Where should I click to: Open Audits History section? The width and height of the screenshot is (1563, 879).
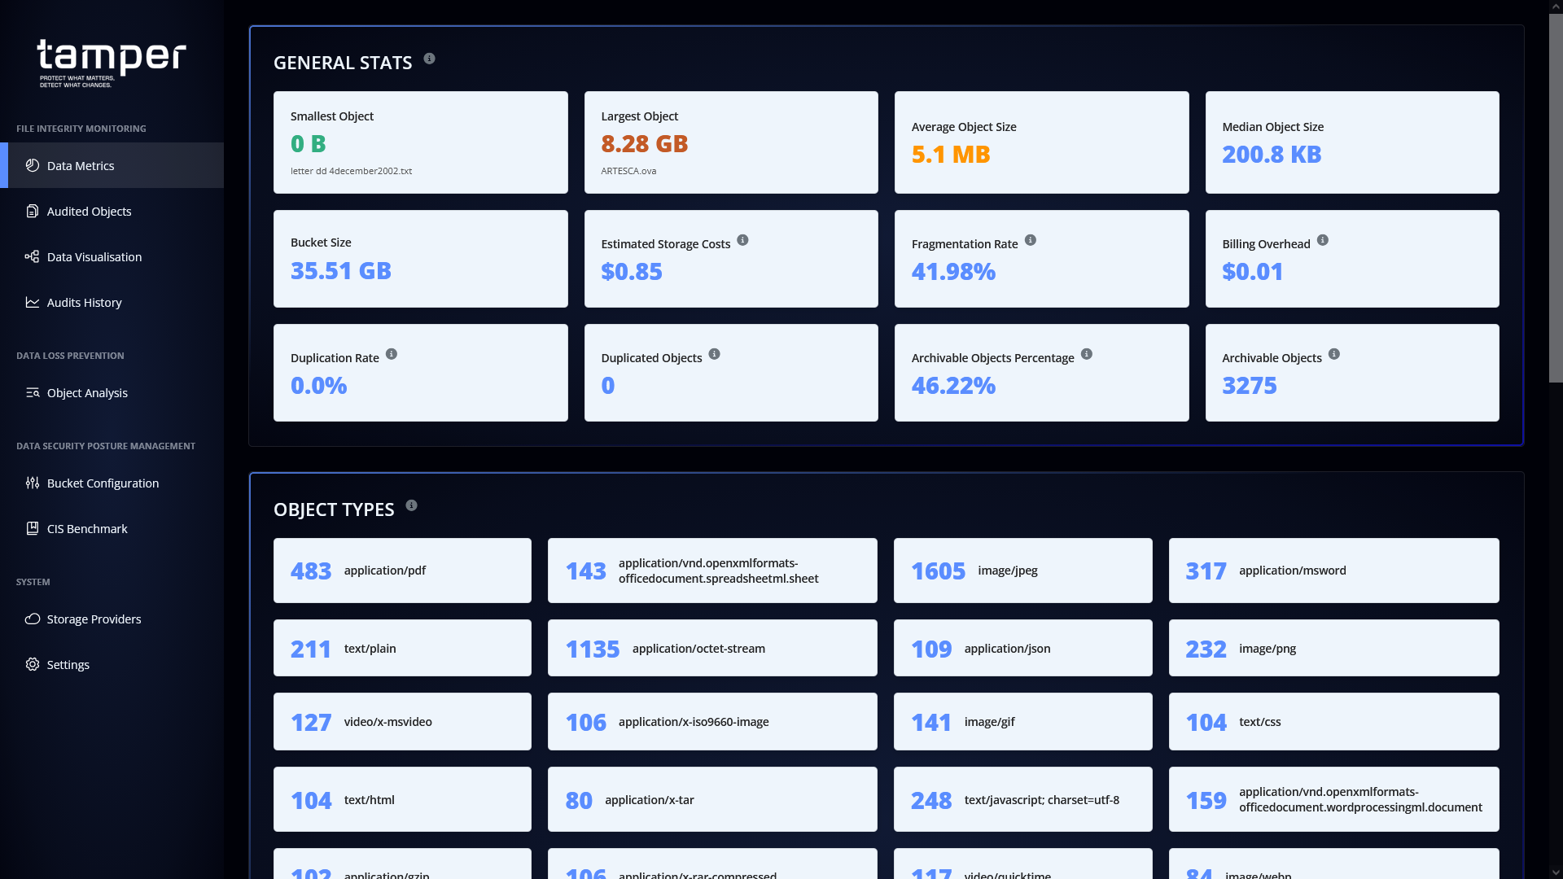[x=84, y=303]
